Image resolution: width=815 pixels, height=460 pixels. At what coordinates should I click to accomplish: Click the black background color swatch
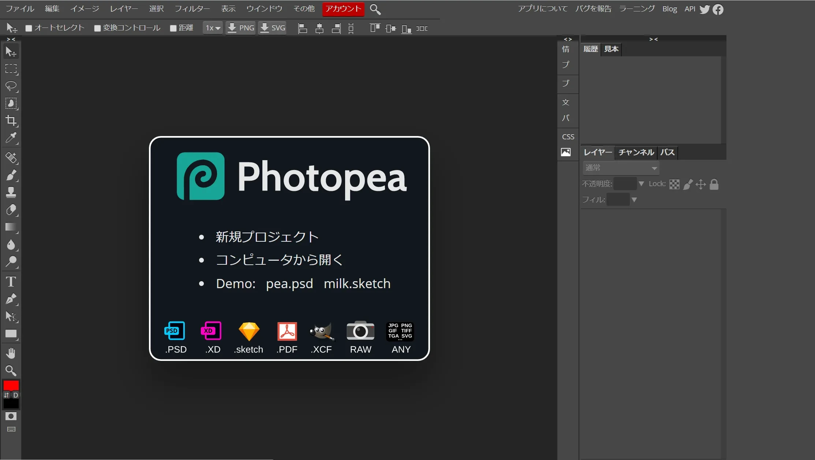(11, 404)
